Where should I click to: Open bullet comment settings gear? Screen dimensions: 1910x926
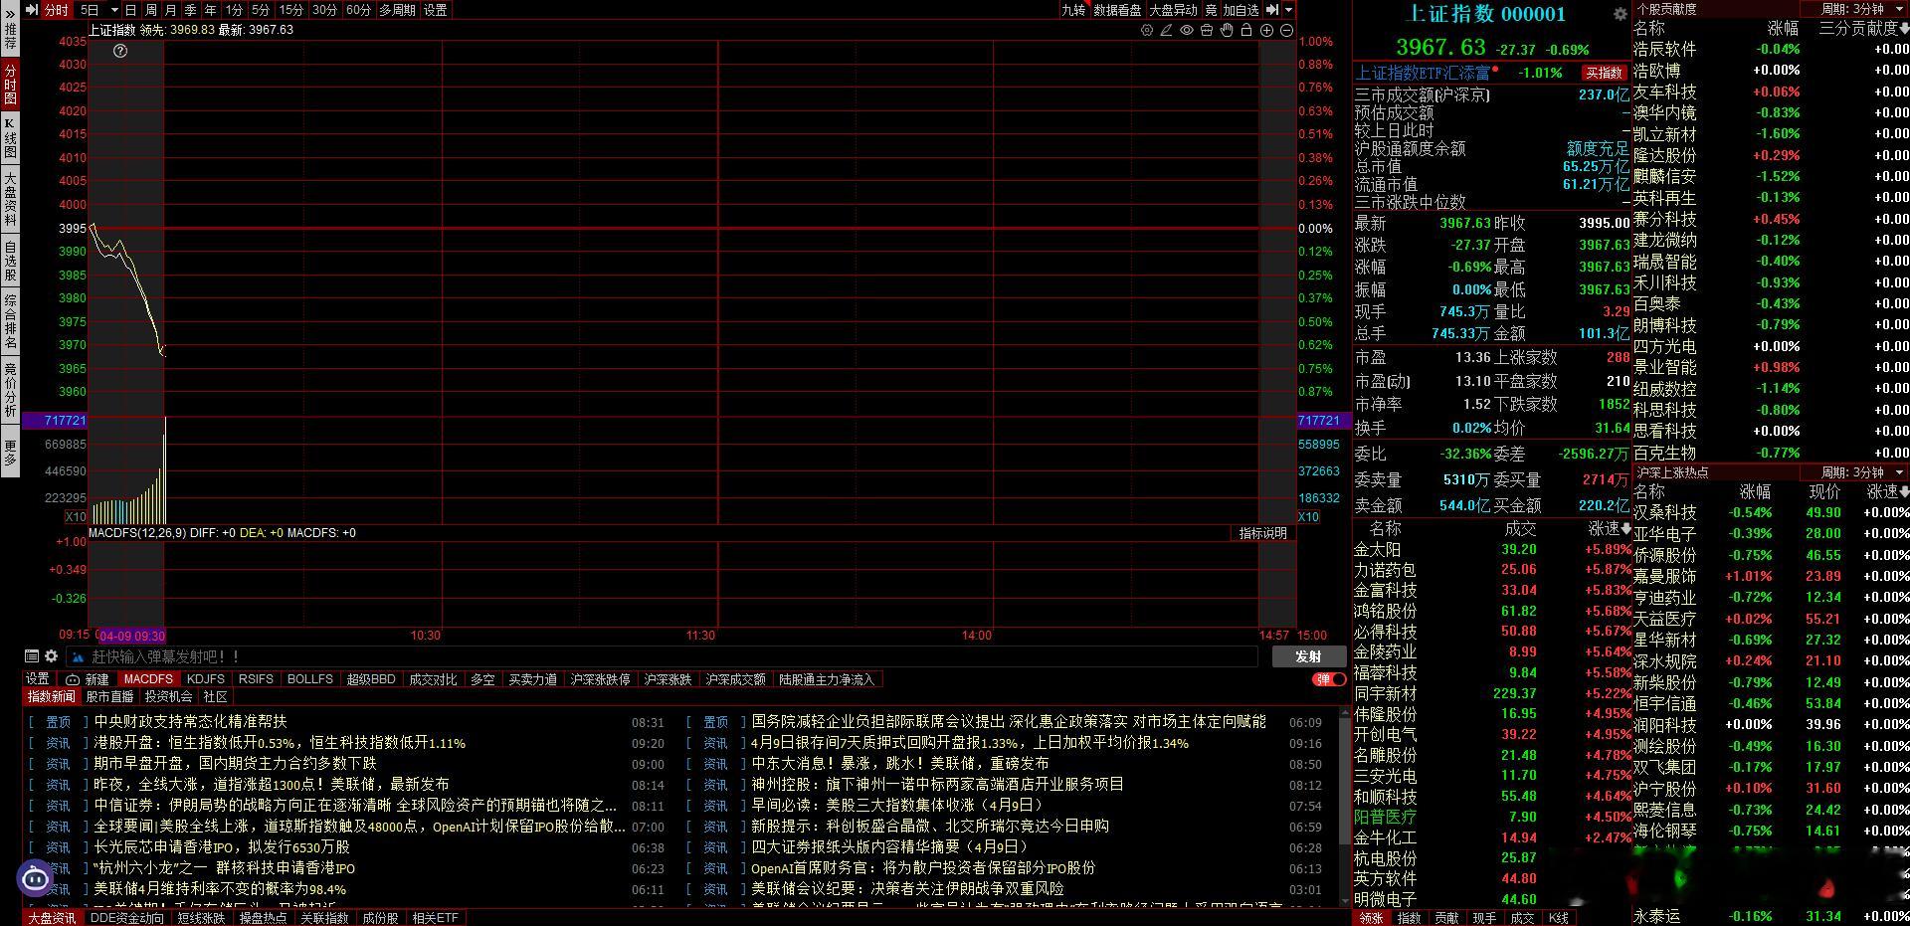(x=52, y=656)
